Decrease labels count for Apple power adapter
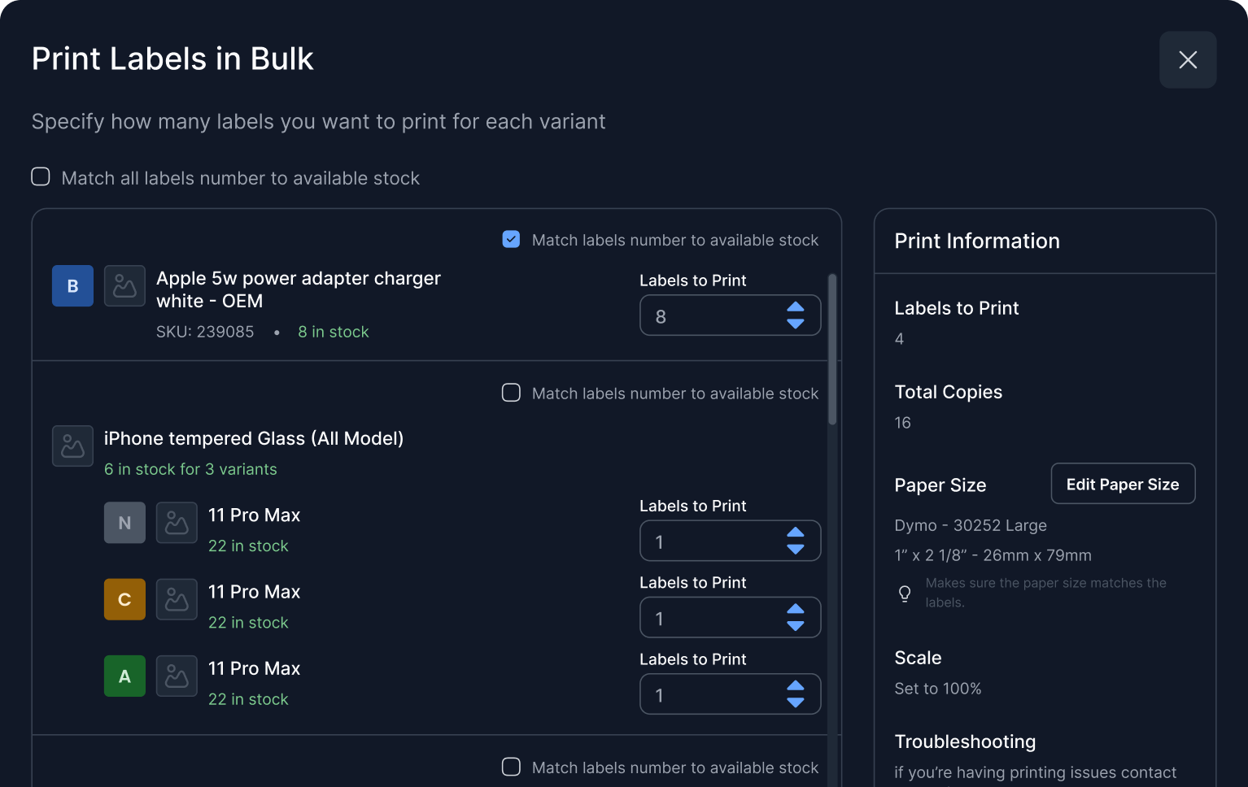 [x=796, y=324]
